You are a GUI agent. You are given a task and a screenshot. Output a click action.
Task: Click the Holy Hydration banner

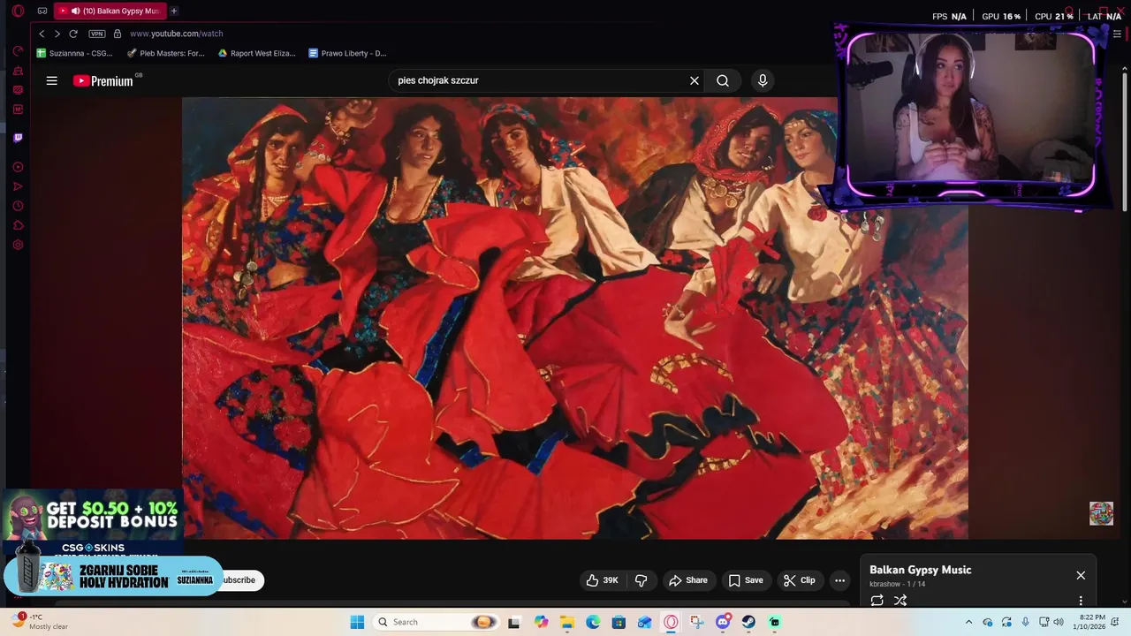pyautogui.click(x=112, y=576)
